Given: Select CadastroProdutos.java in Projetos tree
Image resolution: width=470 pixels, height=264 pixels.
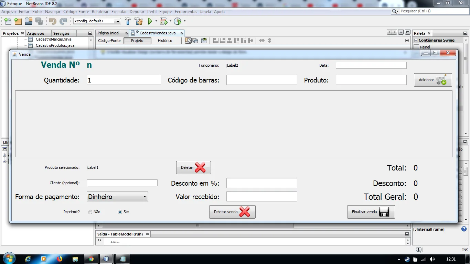Looking at the screenshot, I should coord(55,45).
